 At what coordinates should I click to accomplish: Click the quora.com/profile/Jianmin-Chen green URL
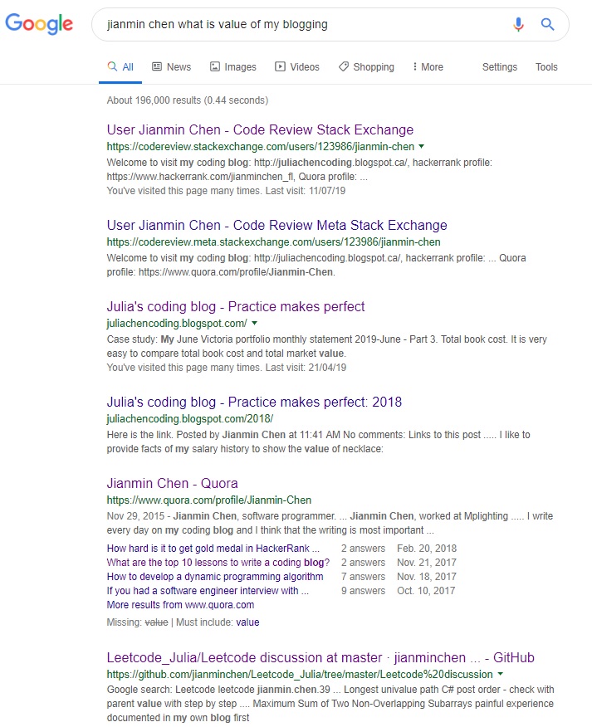208,500
